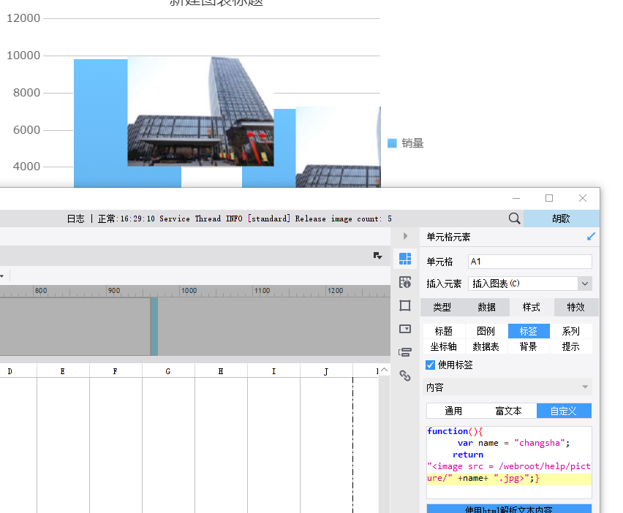Select the floating element square icon
623x513 pixels.
405,305
